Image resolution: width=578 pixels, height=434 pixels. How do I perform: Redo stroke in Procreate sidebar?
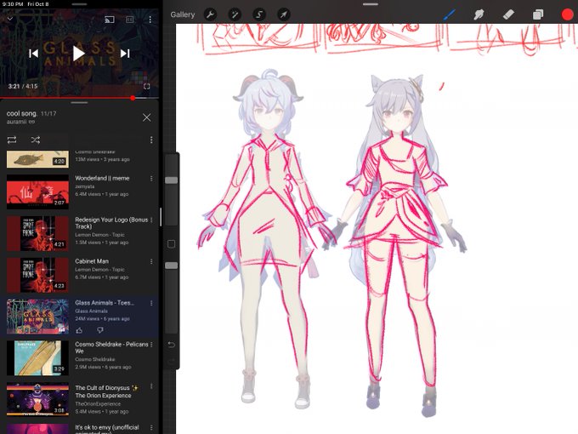(172, 362)
